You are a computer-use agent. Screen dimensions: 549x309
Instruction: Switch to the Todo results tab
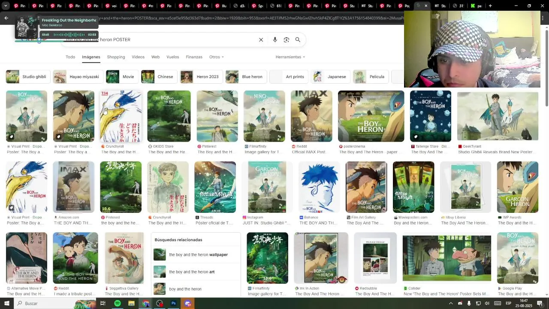coord(70,57)
